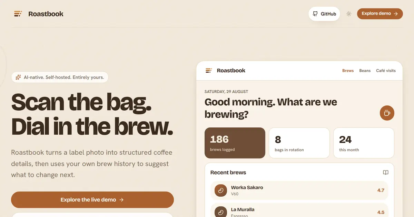
Task: Click the 4.7 rating on Worka Sakaro
Action: pyautogui.click(x=381, y=190)
